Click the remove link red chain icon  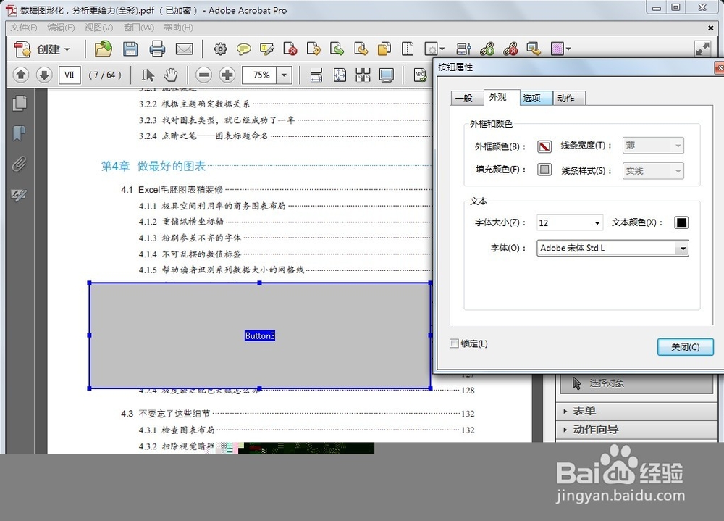(x=510, y=49)
